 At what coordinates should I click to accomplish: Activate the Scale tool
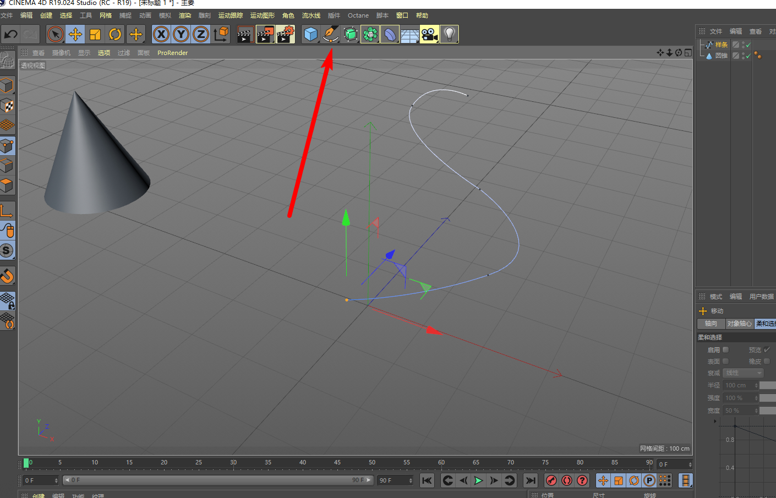tap(95, 34)
